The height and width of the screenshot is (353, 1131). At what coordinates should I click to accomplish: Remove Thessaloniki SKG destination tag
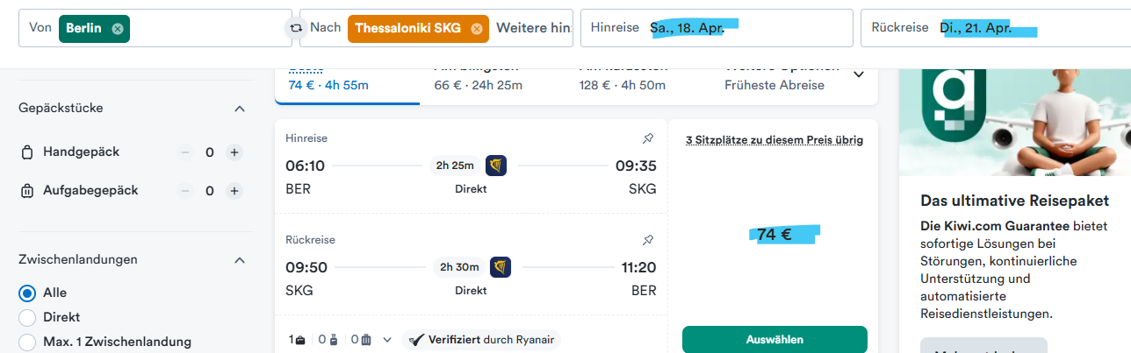[x=476, y=29]
